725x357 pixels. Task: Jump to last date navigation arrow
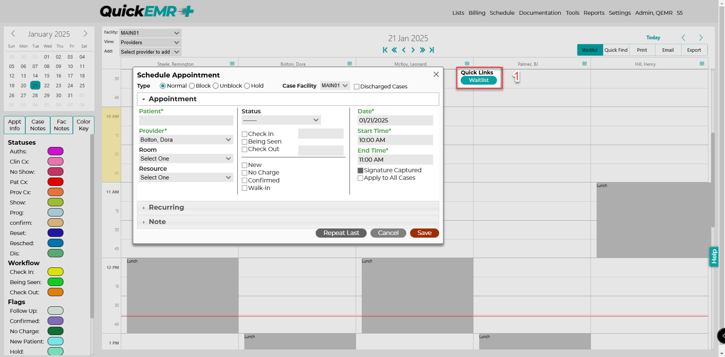click(x=432, y=50)
